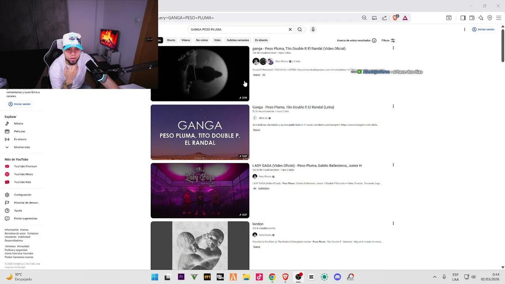Select the Subidas recientes filter chip
505x284 pixels.
click(238, 40)
